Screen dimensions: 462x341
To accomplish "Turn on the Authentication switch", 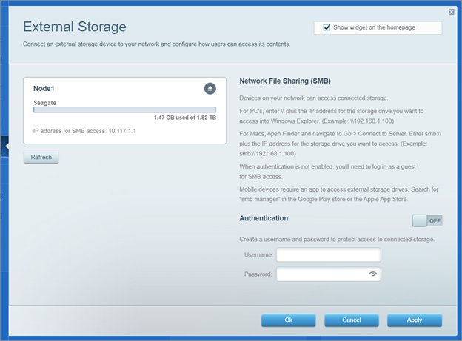I will tap(427, 220).
